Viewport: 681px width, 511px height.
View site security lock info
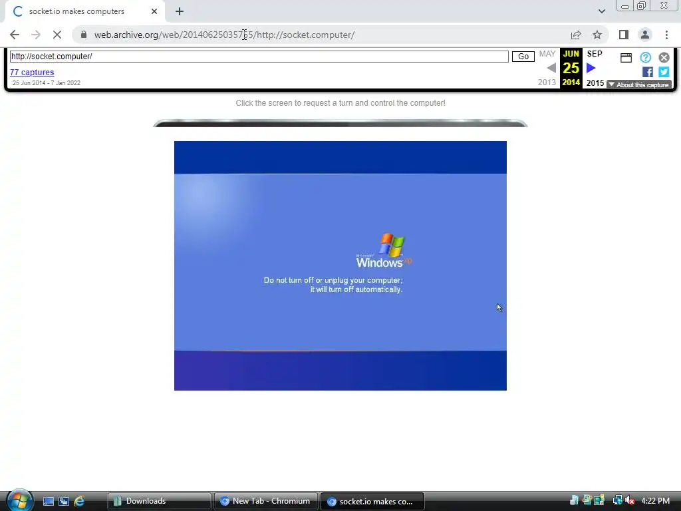[x=84, y=35]
